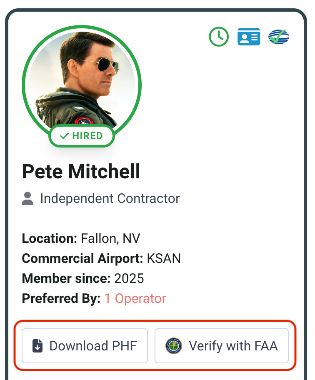Click the HIRED status badge text
This screenshot has height=380, width=315.
[x=87, y=136]
